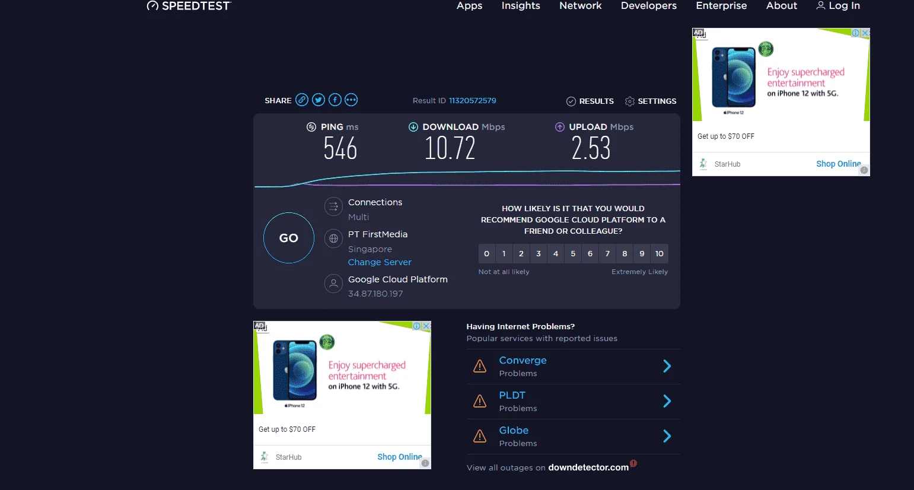Start a new test with GO

(289, 238)
